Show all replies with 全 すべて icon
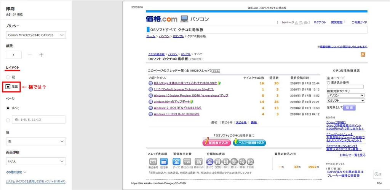Viewport: 390px width, 190px height. (176, 162)
